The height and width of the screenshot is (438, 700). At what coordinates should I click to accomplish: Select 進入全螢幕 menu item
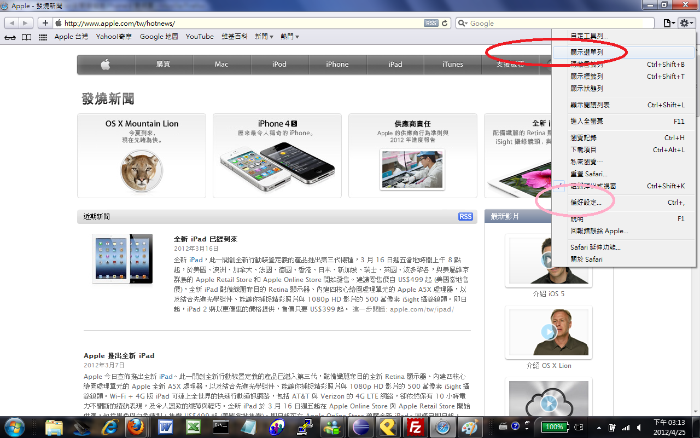(623, 122)
